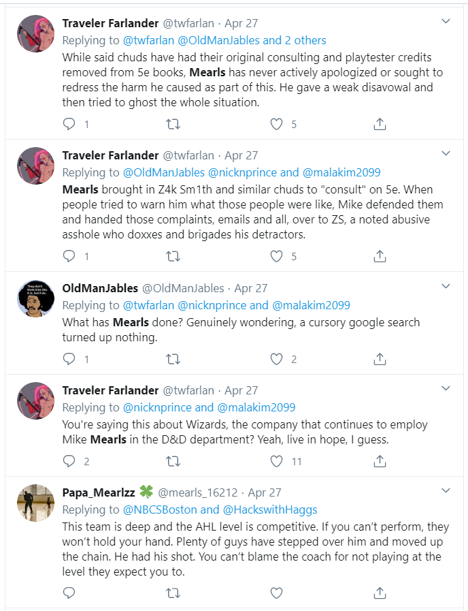
Task: Open Traveler Farlander's avatar on first tweet
Action: pos(36,33)
